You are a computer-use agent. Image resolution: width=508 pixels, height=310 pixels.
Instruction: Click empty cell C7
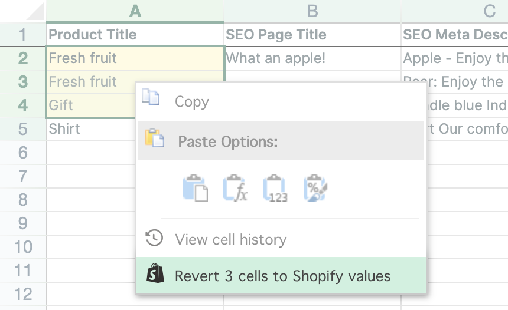click(467, 176)
